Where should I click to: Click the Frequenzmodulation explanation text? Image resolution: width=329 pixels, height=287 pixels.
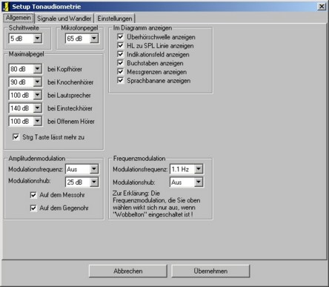[x=156, y=204]
